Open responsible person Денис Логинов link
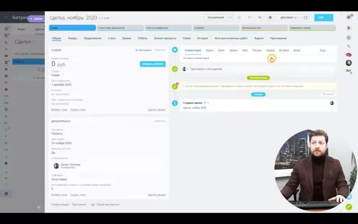The image size is (358, 224). [70, 164]
